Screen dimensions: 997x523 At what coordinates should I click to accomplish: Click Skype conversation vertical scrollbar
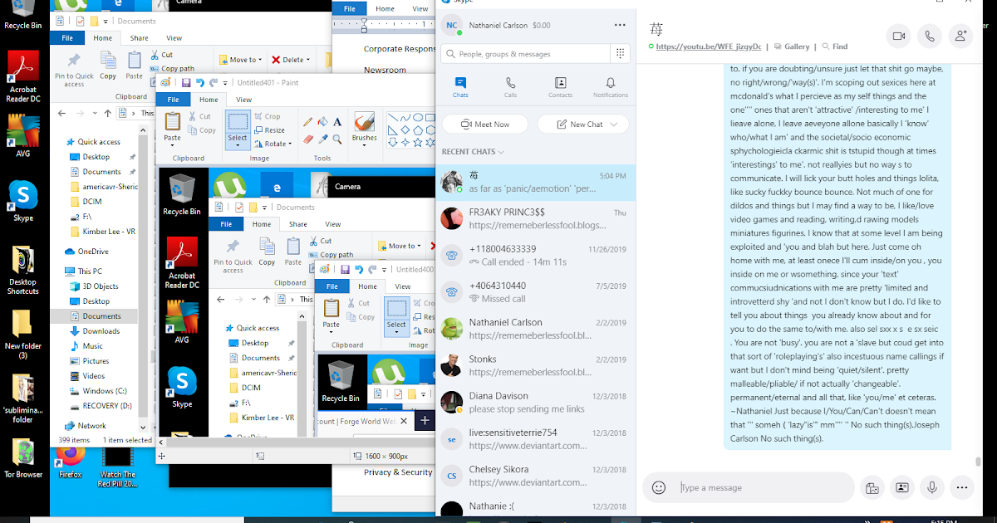pyautogui.click(x=978, y=462)
